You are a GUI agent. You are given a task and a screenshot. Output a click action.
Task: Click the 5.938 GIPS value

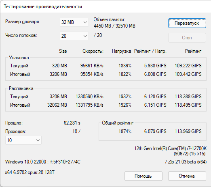[155, 66]
